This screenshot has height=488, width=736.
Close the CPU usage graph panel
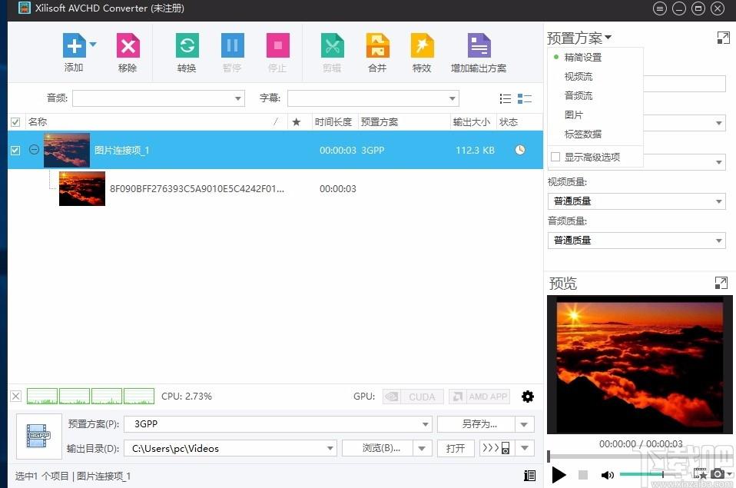[x=16, y=396]
